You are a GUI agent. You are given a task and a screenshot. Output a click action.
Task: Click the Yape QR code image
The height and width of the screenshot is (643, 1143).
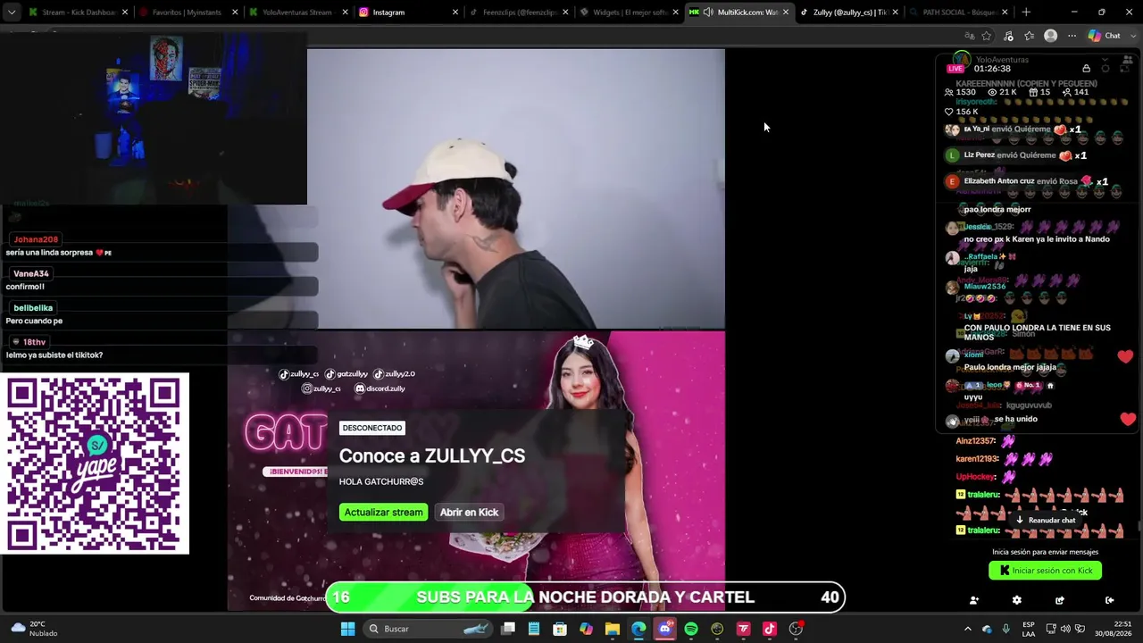point(95,463)
